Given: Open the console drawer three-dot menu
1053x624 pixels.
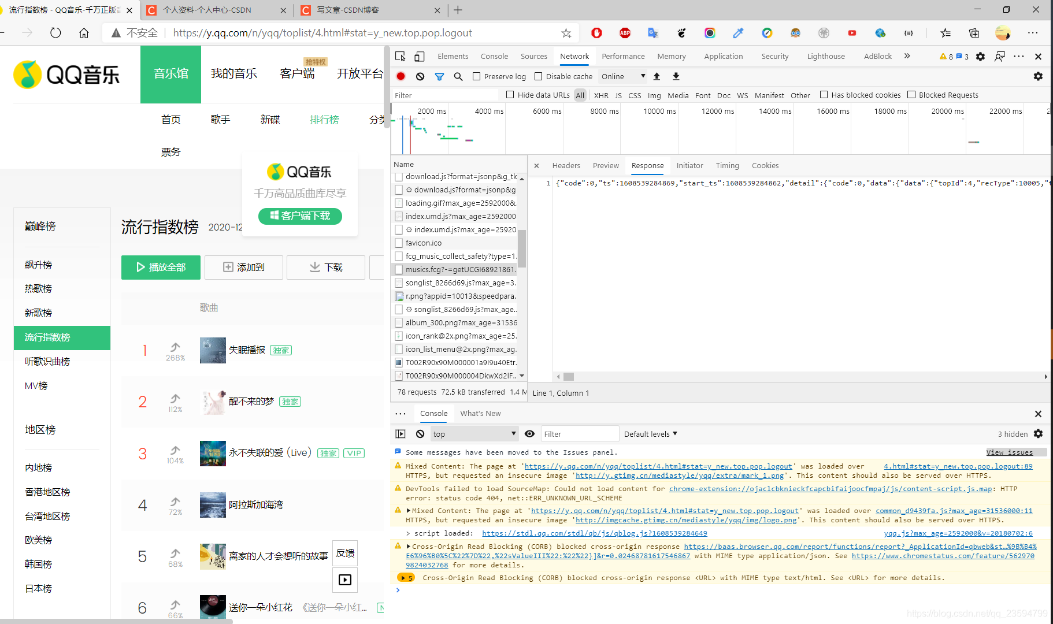Looking at the screenshot, I should [401, 414].
